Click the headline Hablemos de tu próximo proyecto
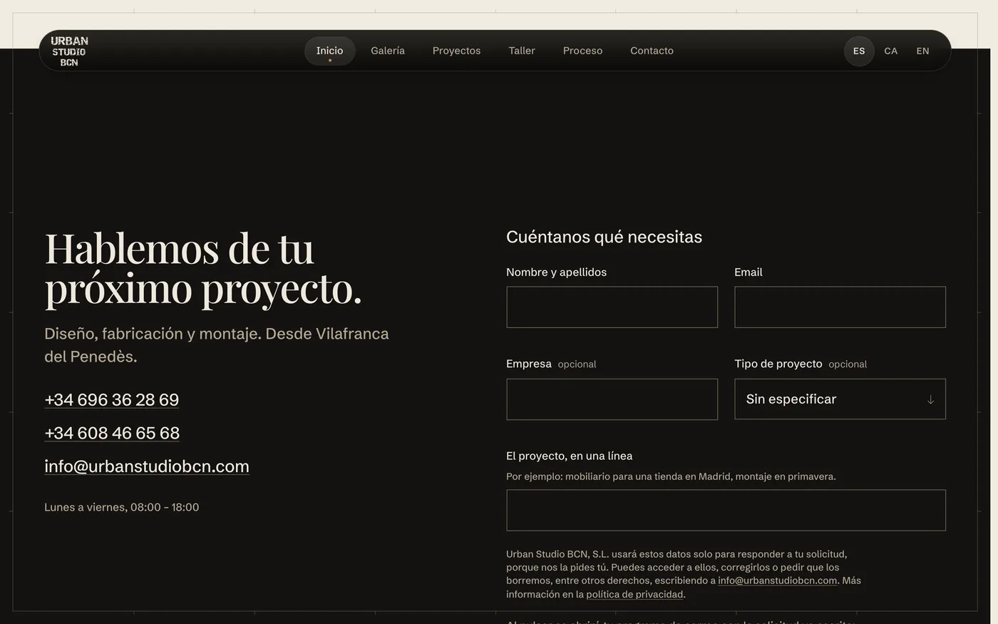This screenshot has height=624, width=998. click(203, 269)
